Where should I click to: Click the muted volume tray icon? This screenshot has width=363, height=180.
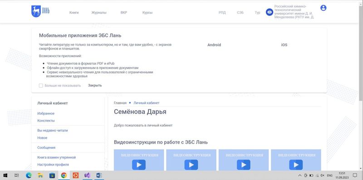coord(323,175)
